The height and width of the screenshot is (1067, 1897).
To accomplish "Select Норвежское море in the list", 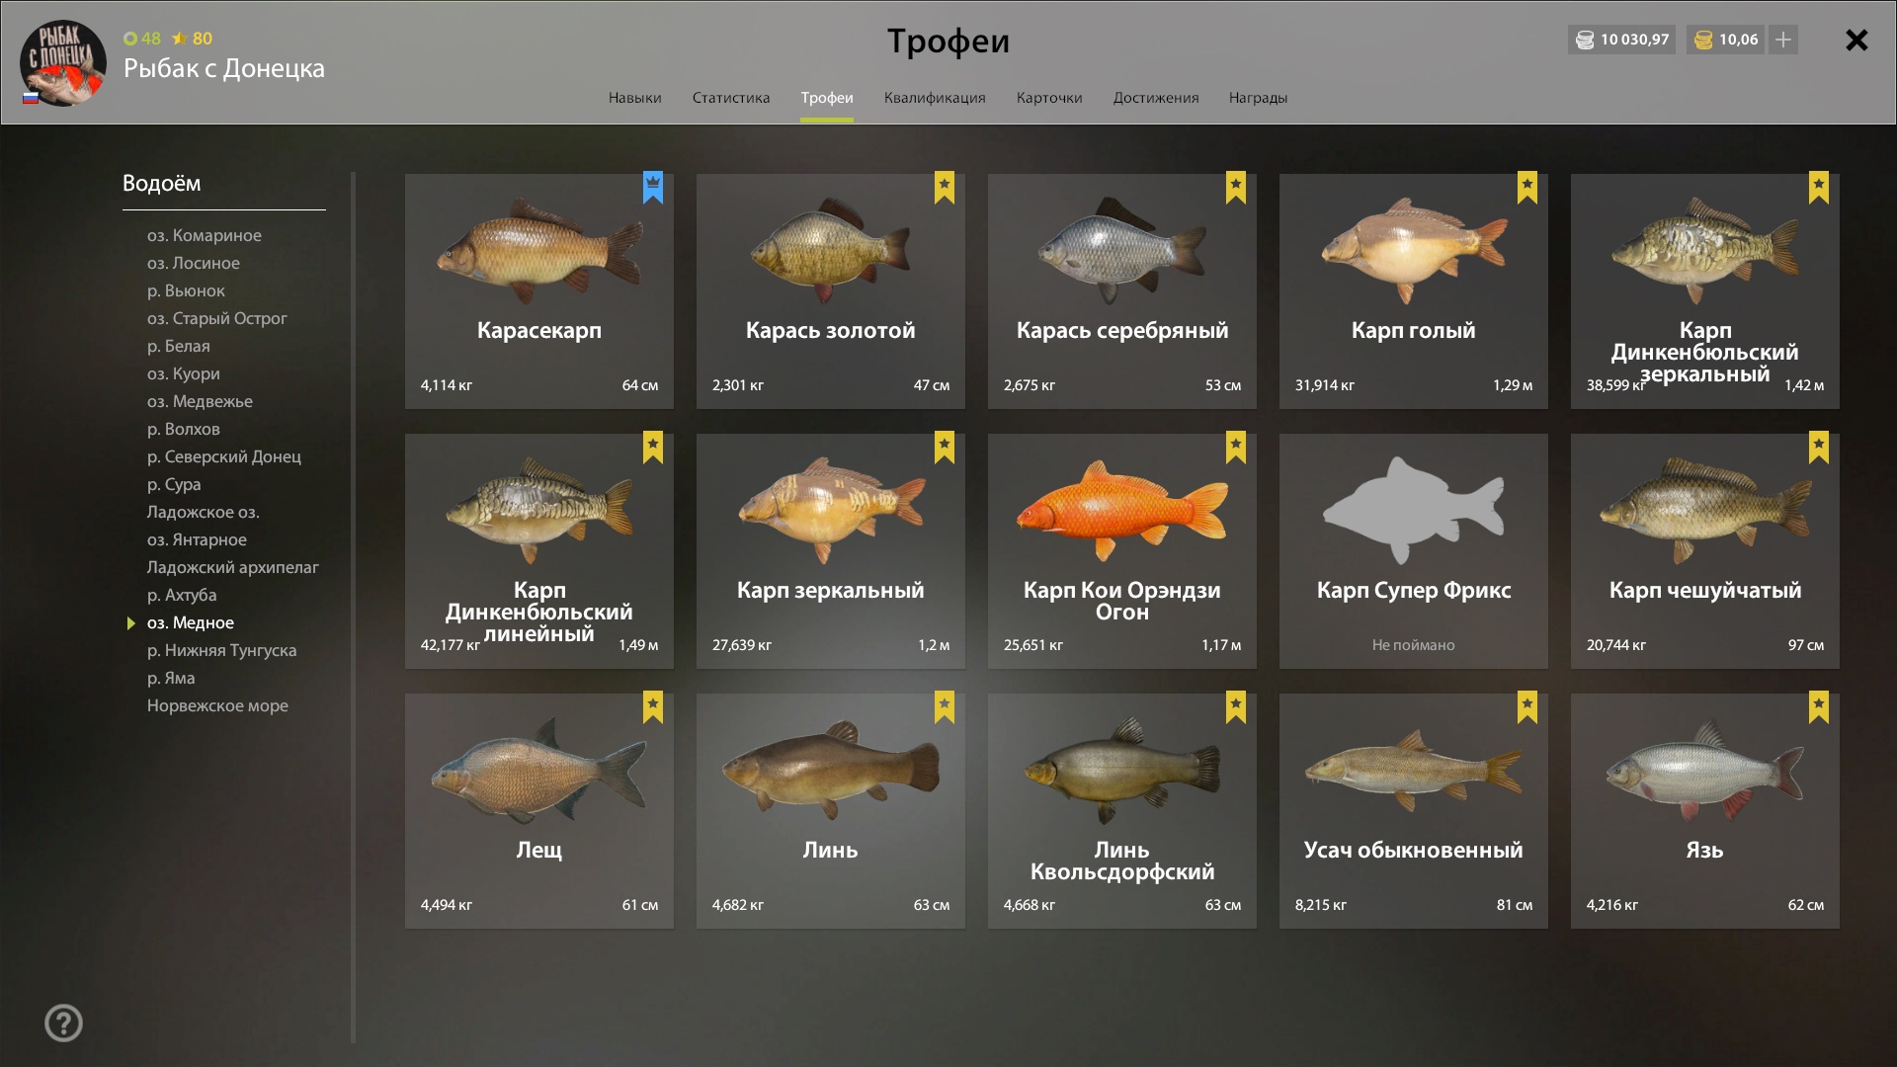I will point(217,705).
